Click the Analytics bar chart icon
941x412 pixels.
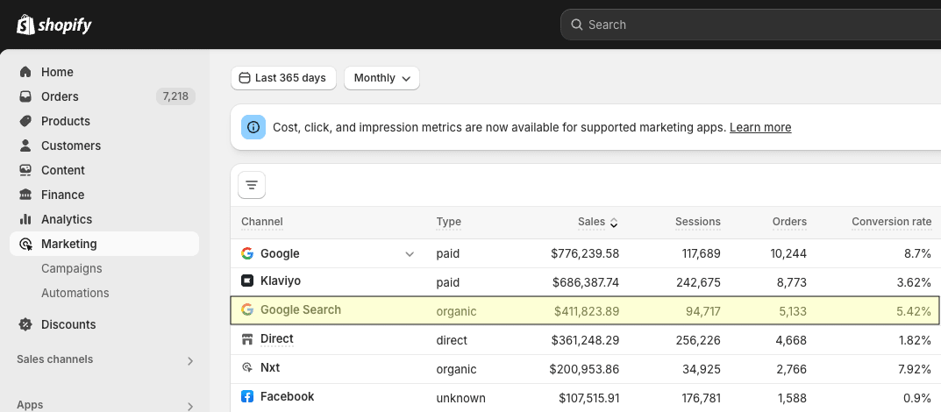25,219
